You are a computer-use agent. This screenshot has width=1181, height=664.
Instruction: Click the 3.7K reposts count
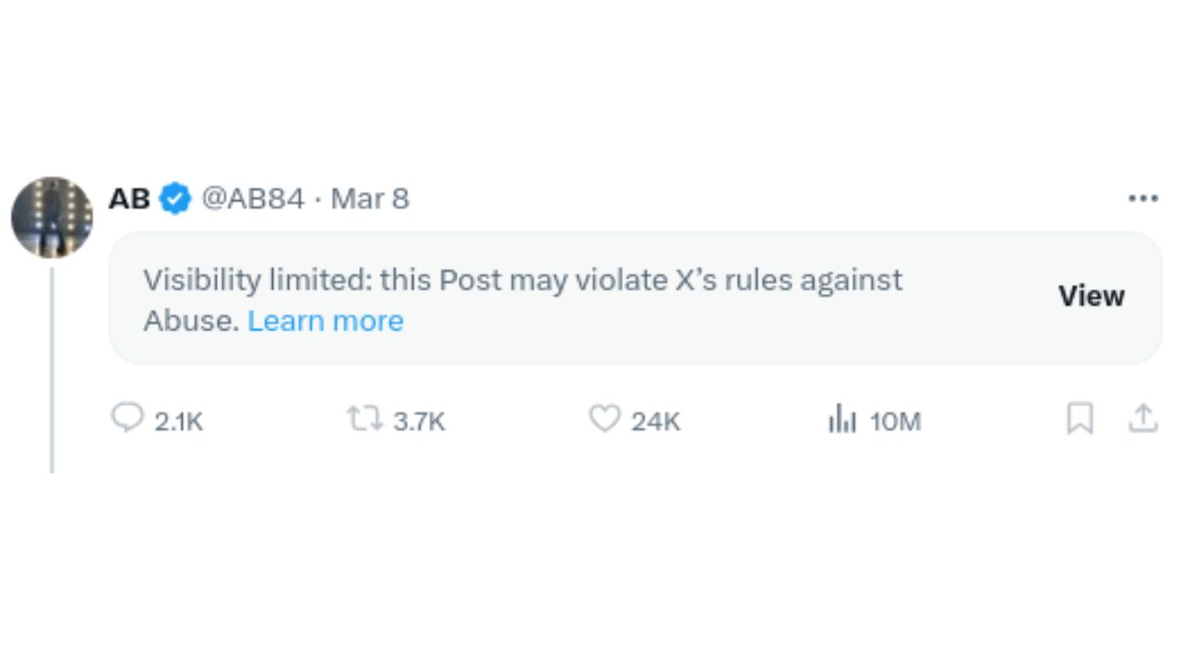point(419,421)
